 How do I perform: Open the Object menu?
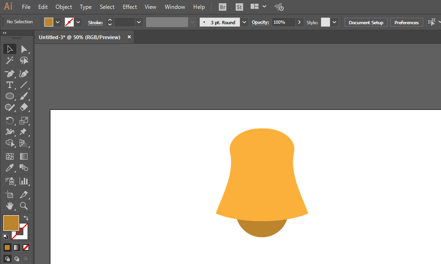tap(63, 7)
